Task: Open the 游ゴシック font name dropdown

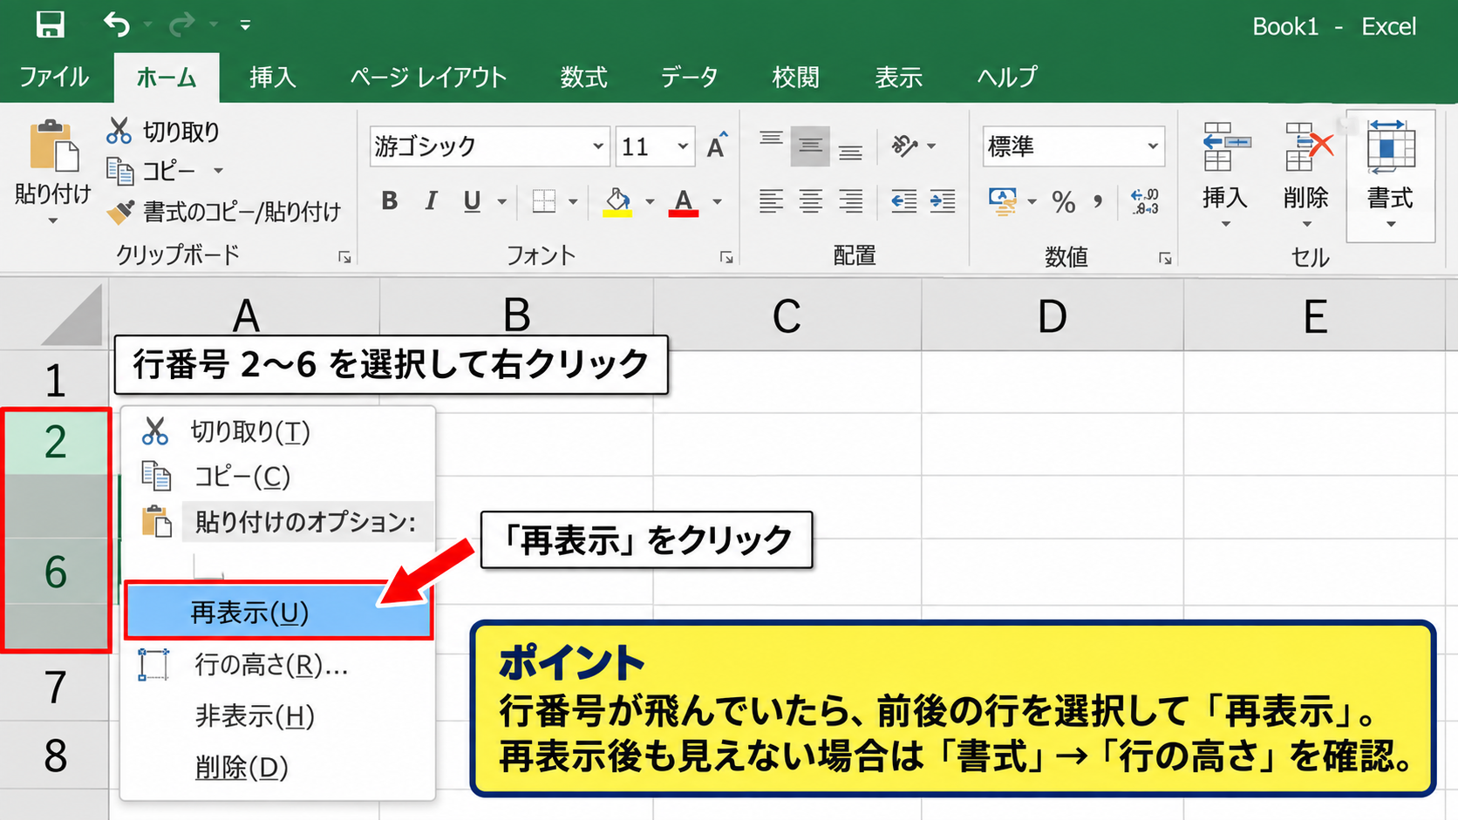Action: pyautogui.click(x=597, y=146)
